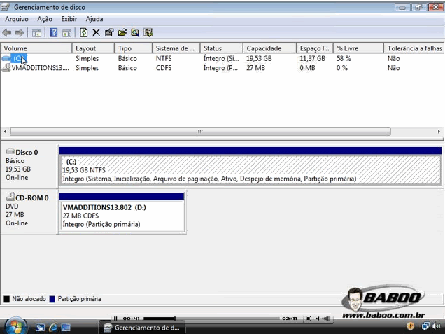Sort by the % Livre column header
The image size is (445, 334).
pos(359,48)
